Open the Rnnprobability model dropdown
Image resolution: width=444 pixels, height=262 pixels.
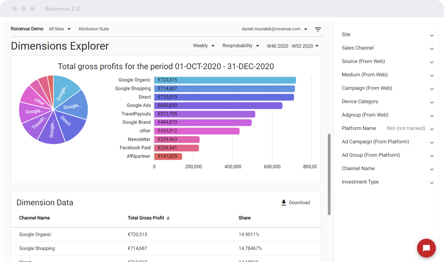[240, 46]
